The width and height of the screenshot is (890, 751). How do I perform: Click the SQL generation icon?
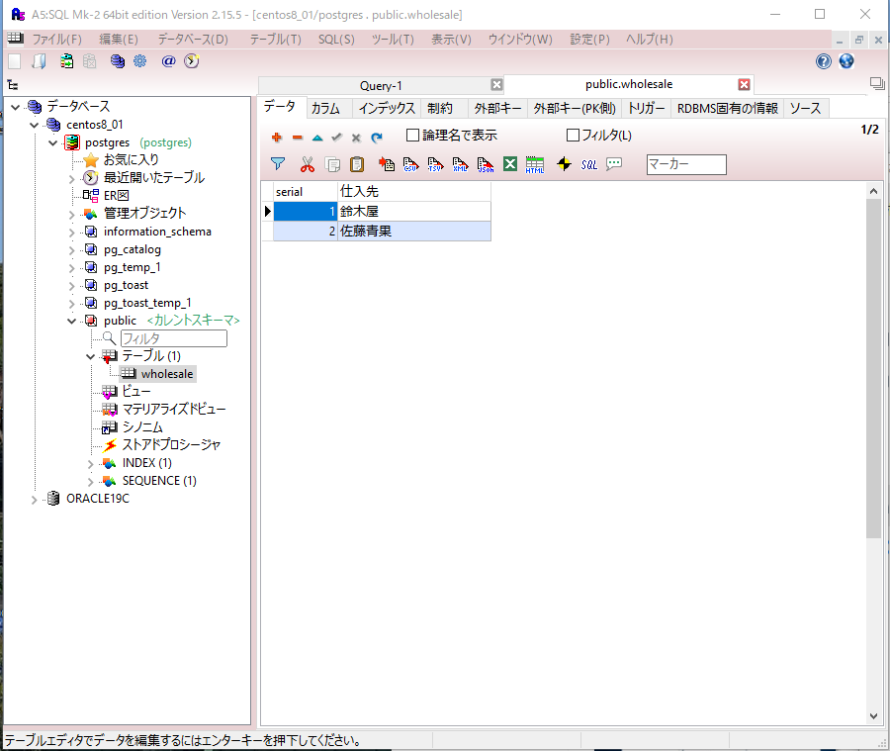(x=589, y=164)
